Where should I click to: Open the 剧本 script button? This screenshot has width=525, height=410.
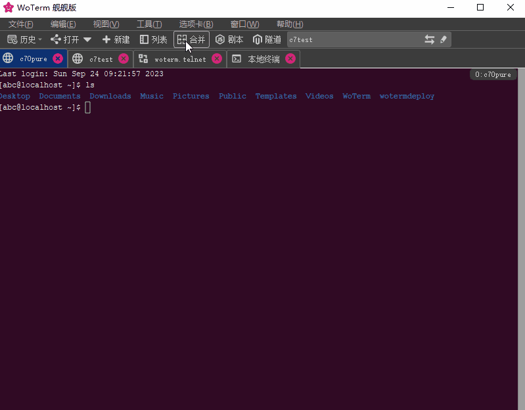pyautogui.click(x=229, y=39)
